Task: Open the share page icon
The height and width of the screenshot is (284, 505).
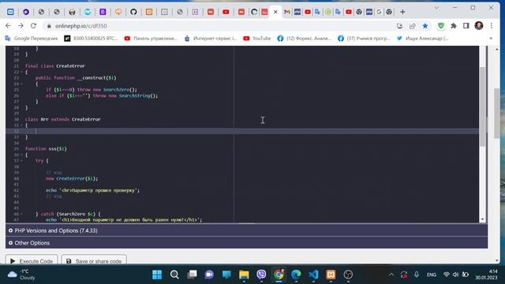Action: click(x=412, y=26)
